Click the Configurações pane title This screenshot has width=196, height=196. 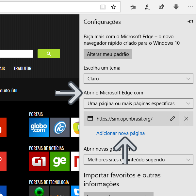point(102,22)
